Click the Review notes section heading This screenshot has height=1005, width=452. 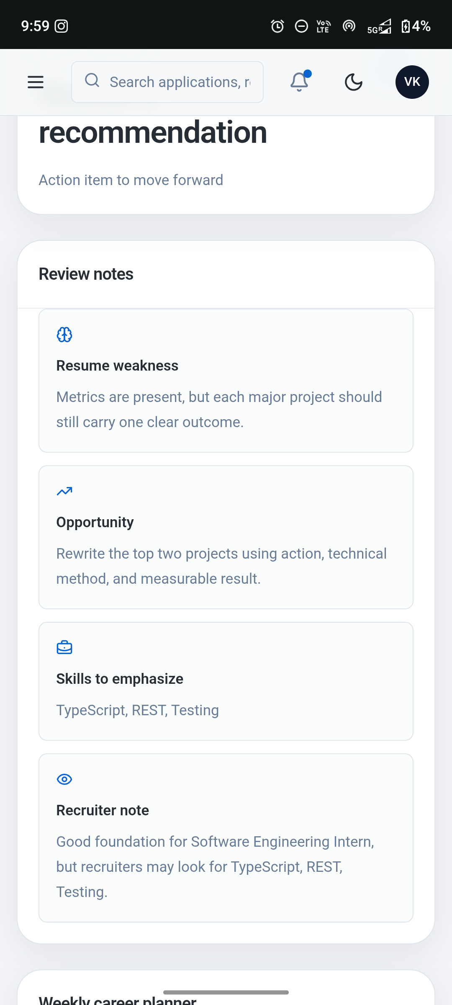[x=86, y=274]
